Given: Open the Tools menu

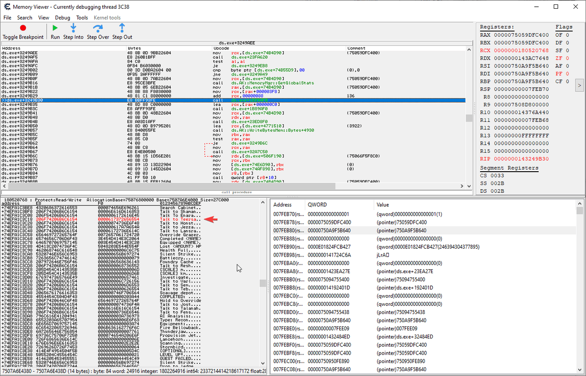Looking at the screenshot, I should [82, 18].
